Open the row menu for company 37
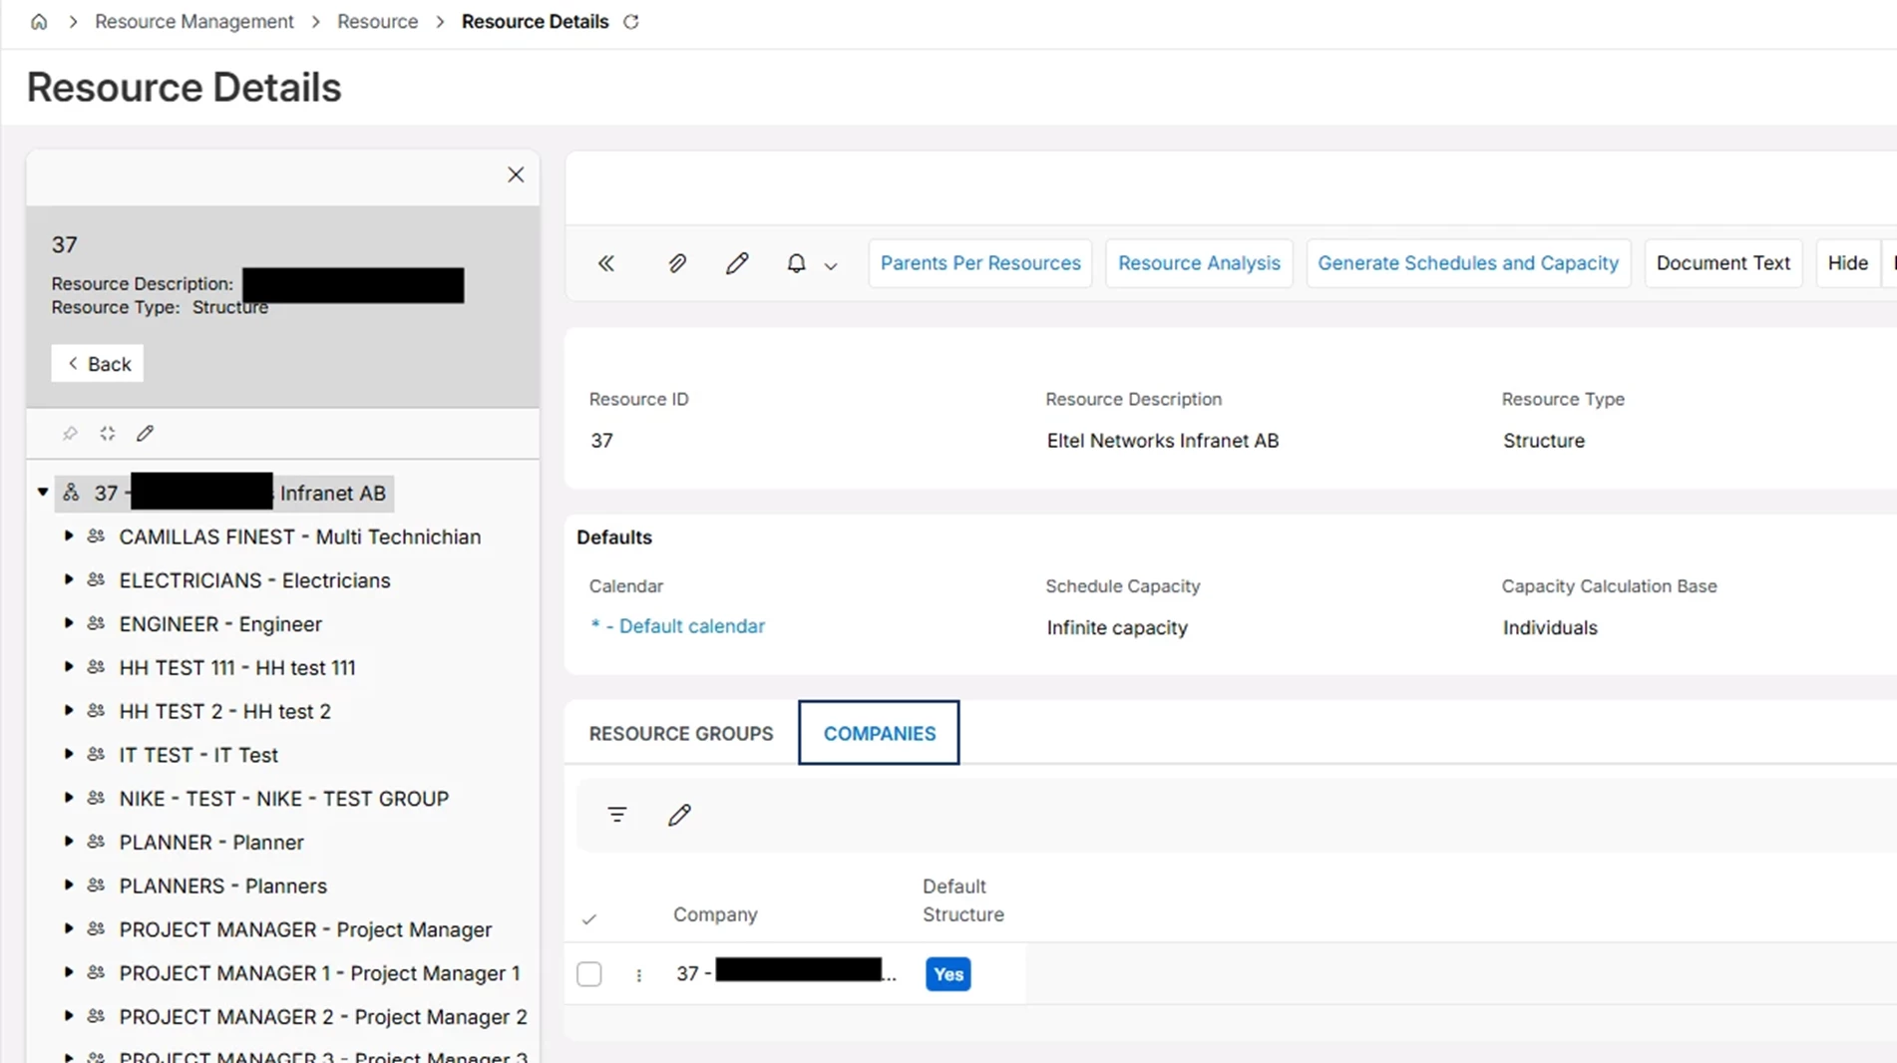 click(639, 975)
